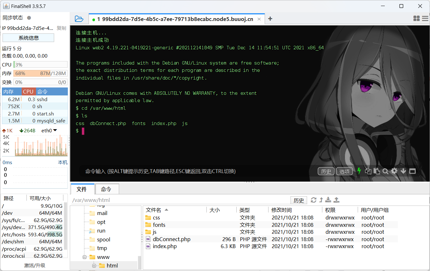This screenshot has height=271, width=430.
Task: Sort processes by 命令 column
Action: (x=52, y=92)
